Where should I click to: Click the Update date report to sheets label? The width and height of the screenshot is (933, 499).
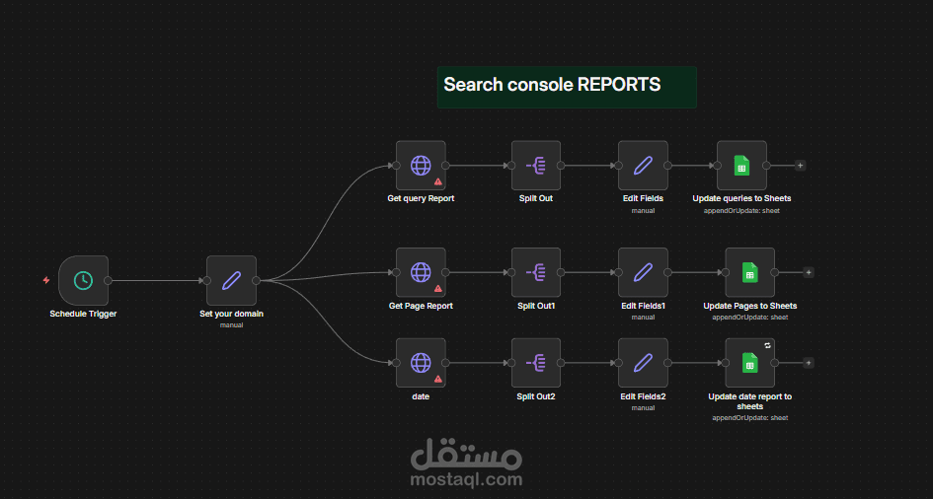pos(749,401)
